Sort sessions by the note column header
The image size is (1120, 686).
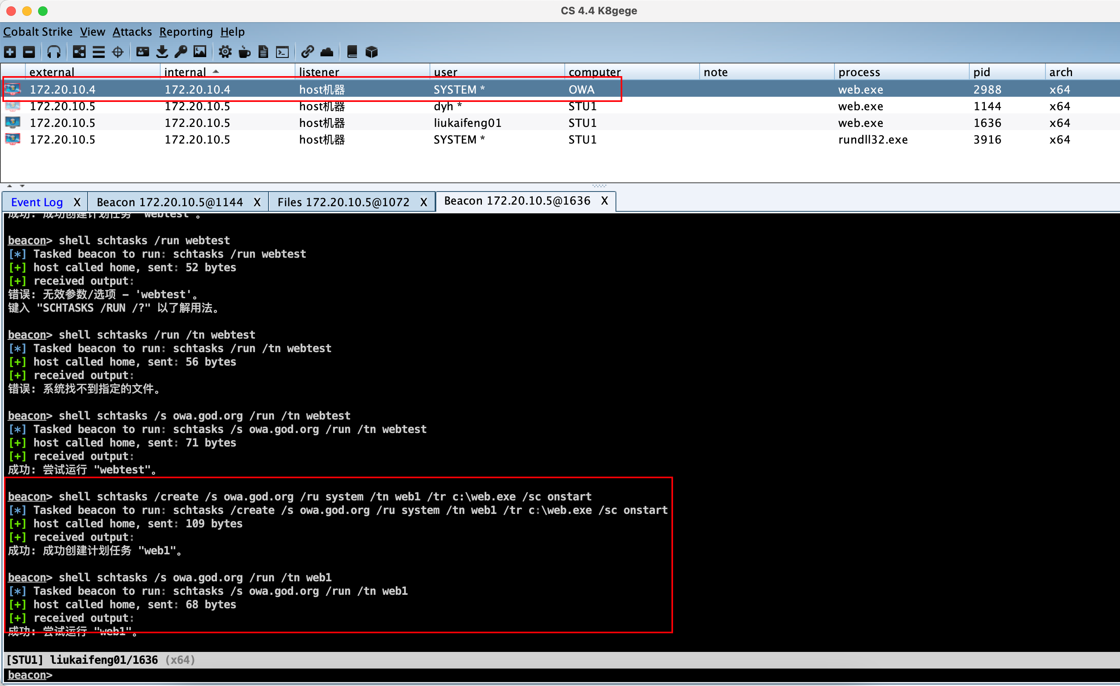[x=767, y=72]
